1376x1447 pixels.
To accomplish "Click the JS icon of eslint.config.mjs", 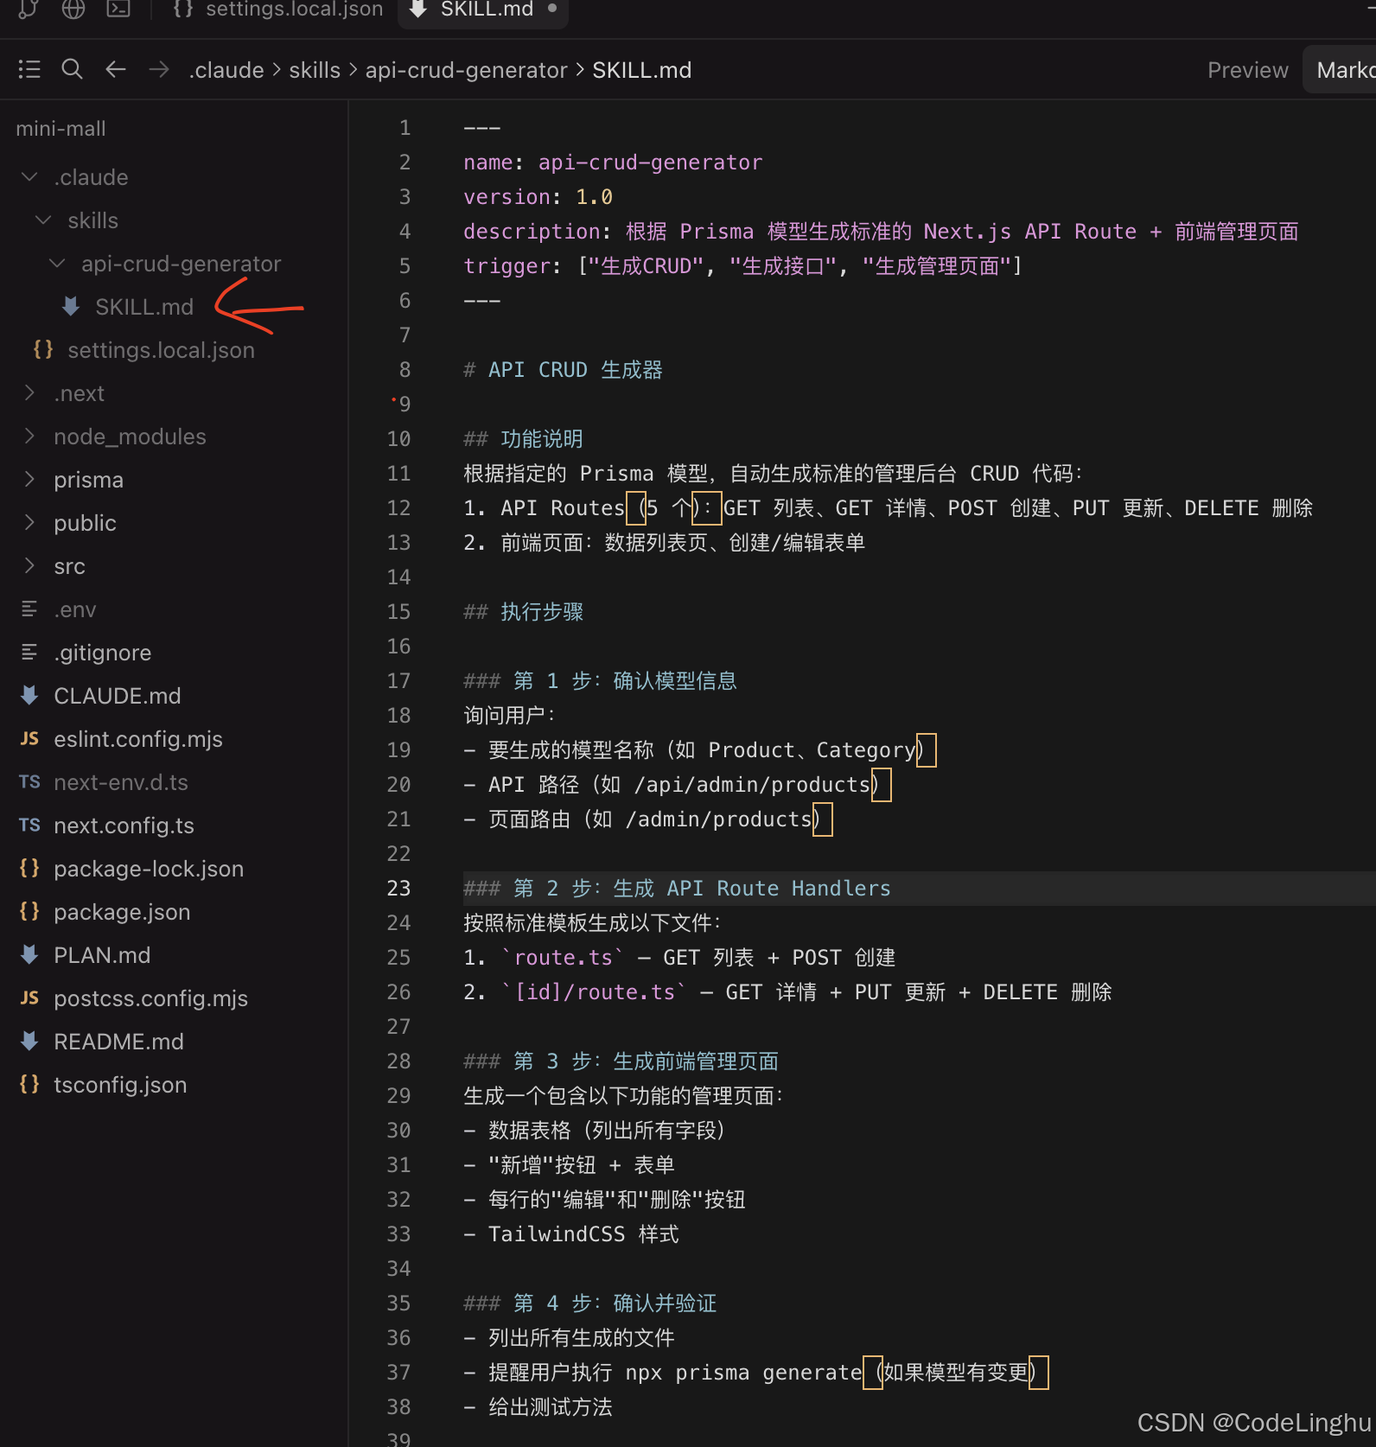I will click(x=29, y=738).
